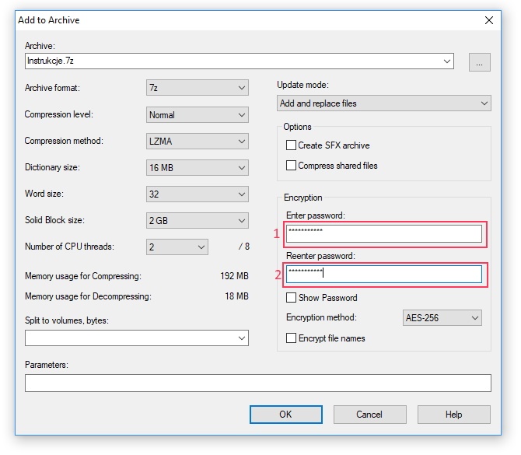Expand the Solid Block size dropdown

coord(197,221)
